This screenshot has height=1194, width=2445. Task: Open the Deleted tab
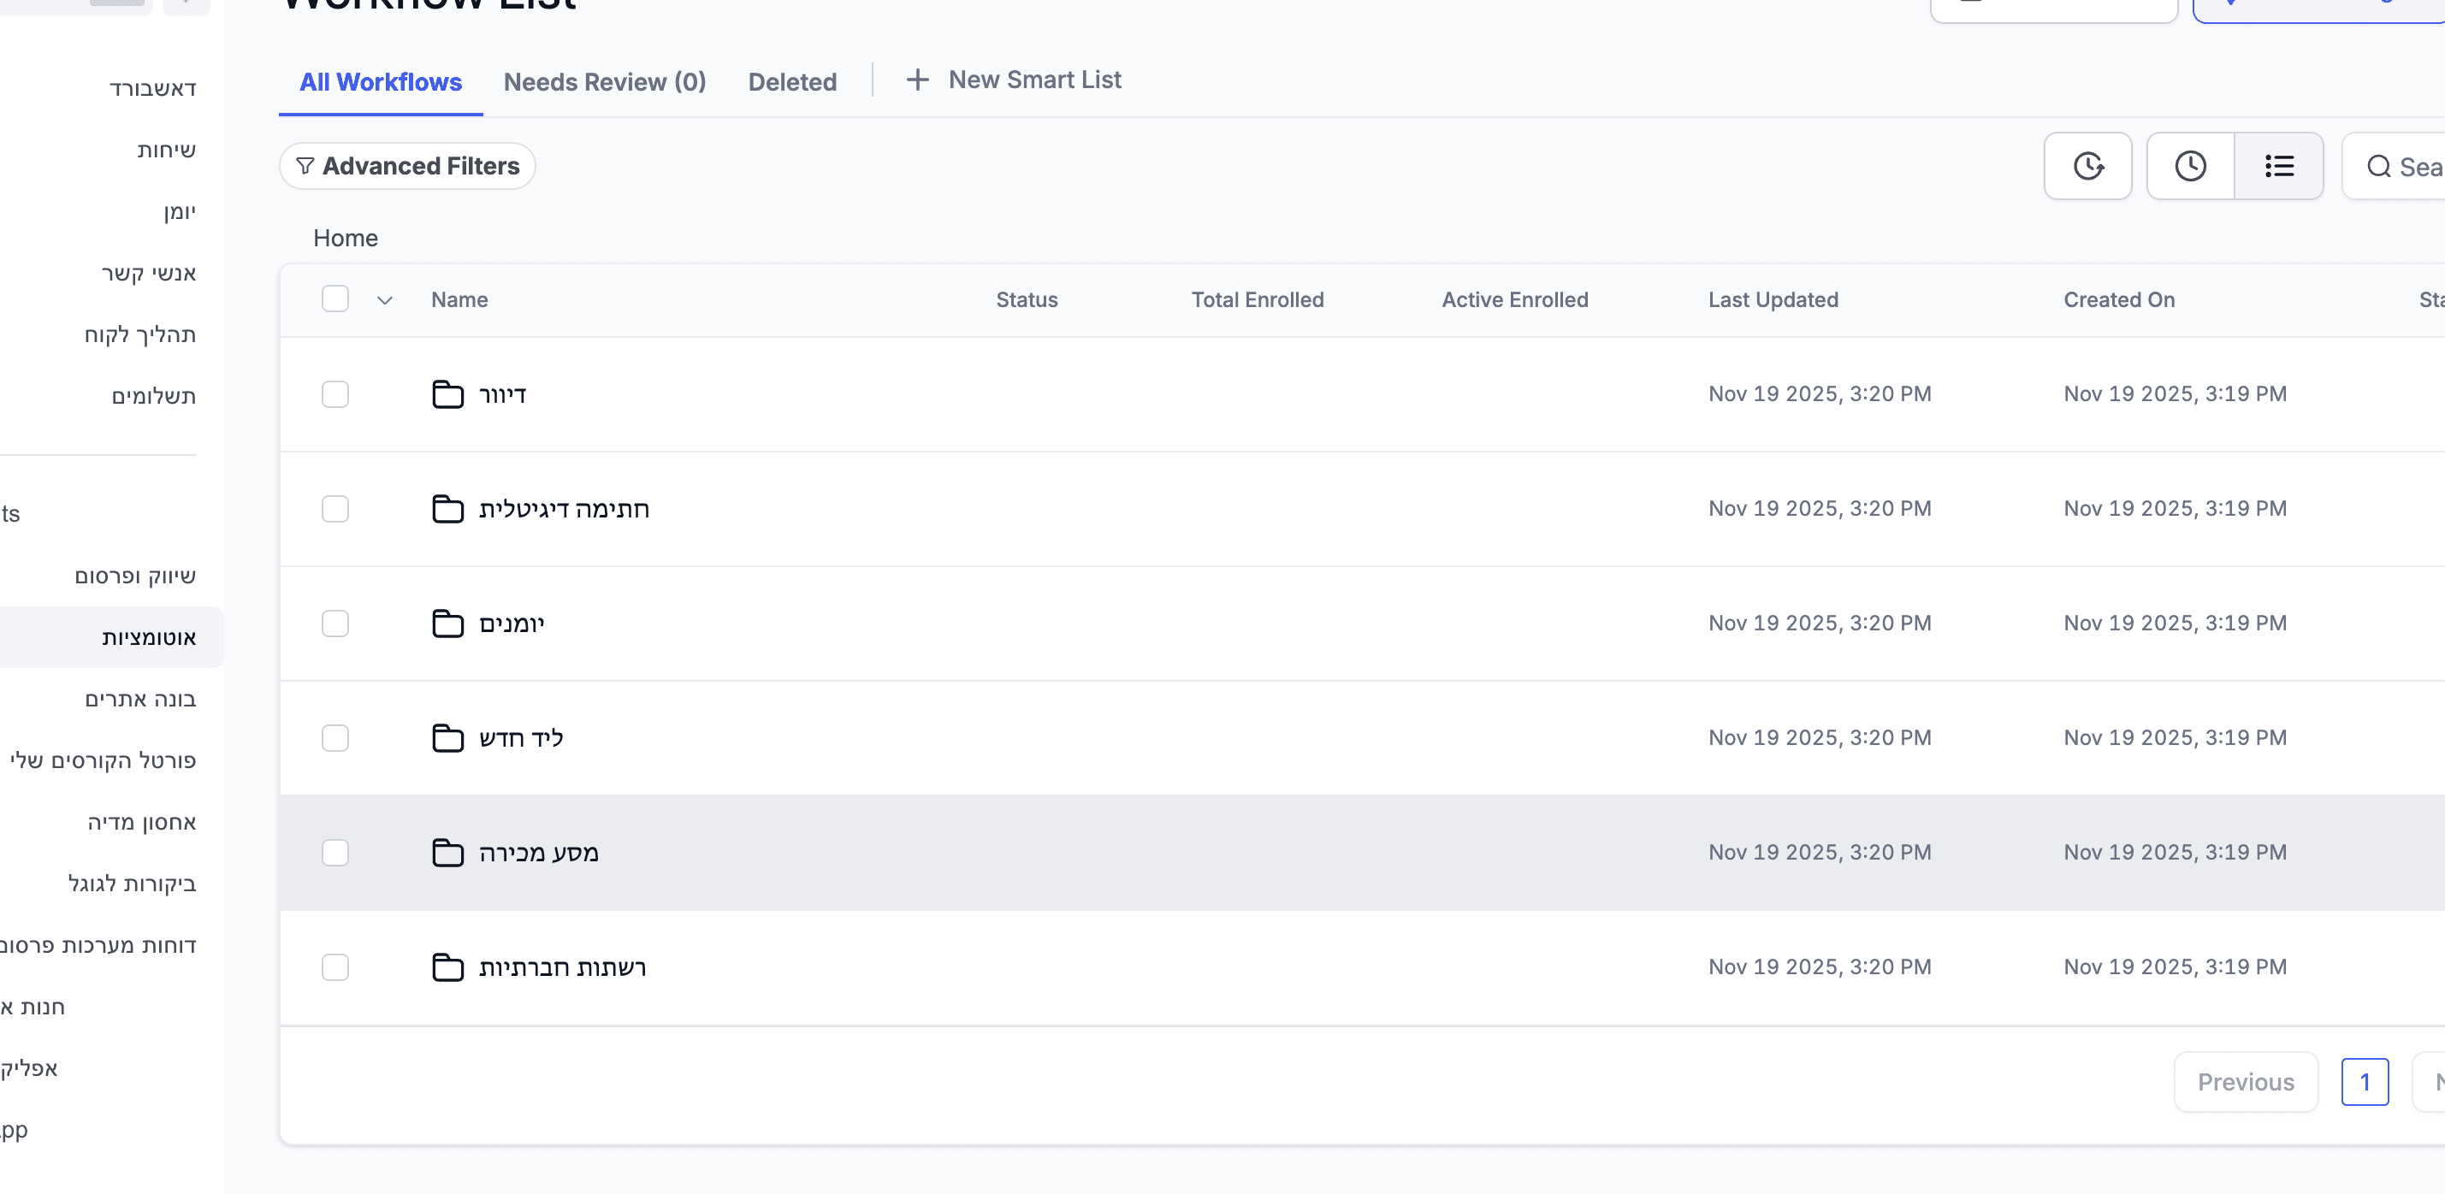(x=791, y=81)
